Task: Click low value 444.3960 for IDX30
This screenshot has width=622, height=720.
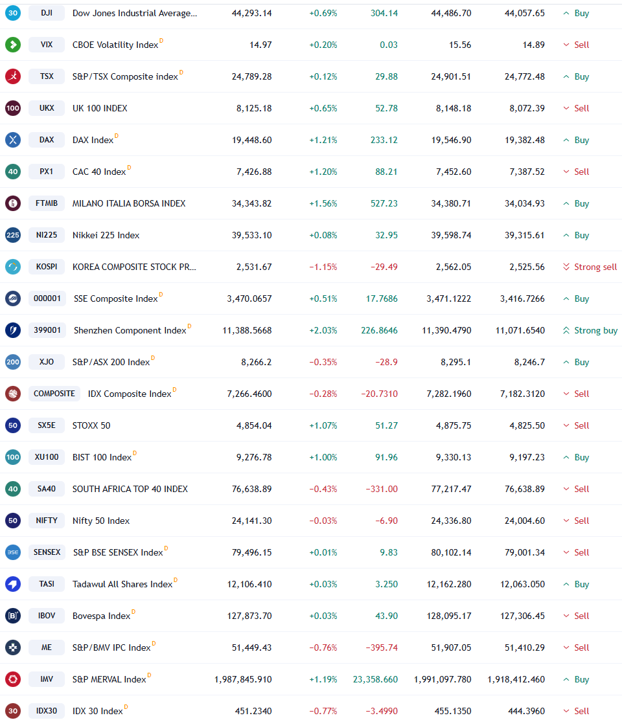Action: pos(527,711)
